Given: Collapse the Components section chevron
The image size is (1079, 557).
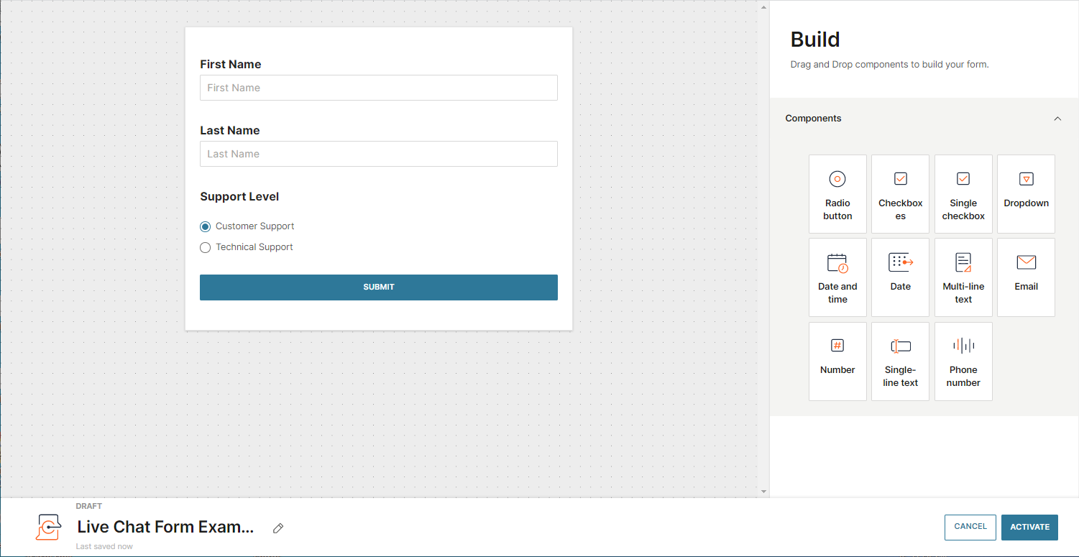Looking at the screenshot, I should point(1057,119).
